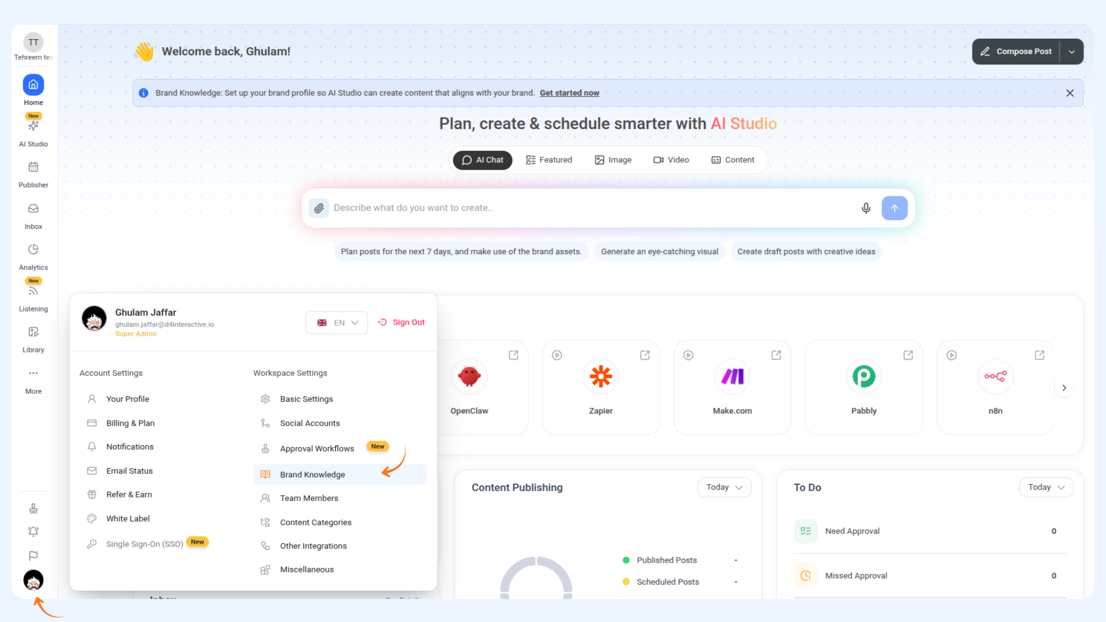Open Refer & Earn
Viewport: 1106px width, 622px height.
pyautogui.click(x=119, y=495)
